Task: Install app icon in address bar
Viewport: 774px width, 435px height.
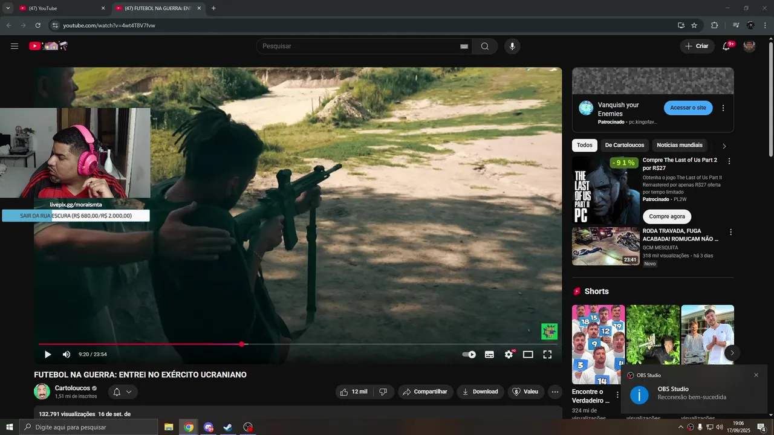Action: click(x=681, y=25)
